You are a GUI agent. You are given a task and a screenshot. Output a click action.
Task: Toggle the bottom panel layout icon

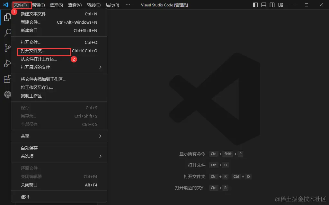264,5
